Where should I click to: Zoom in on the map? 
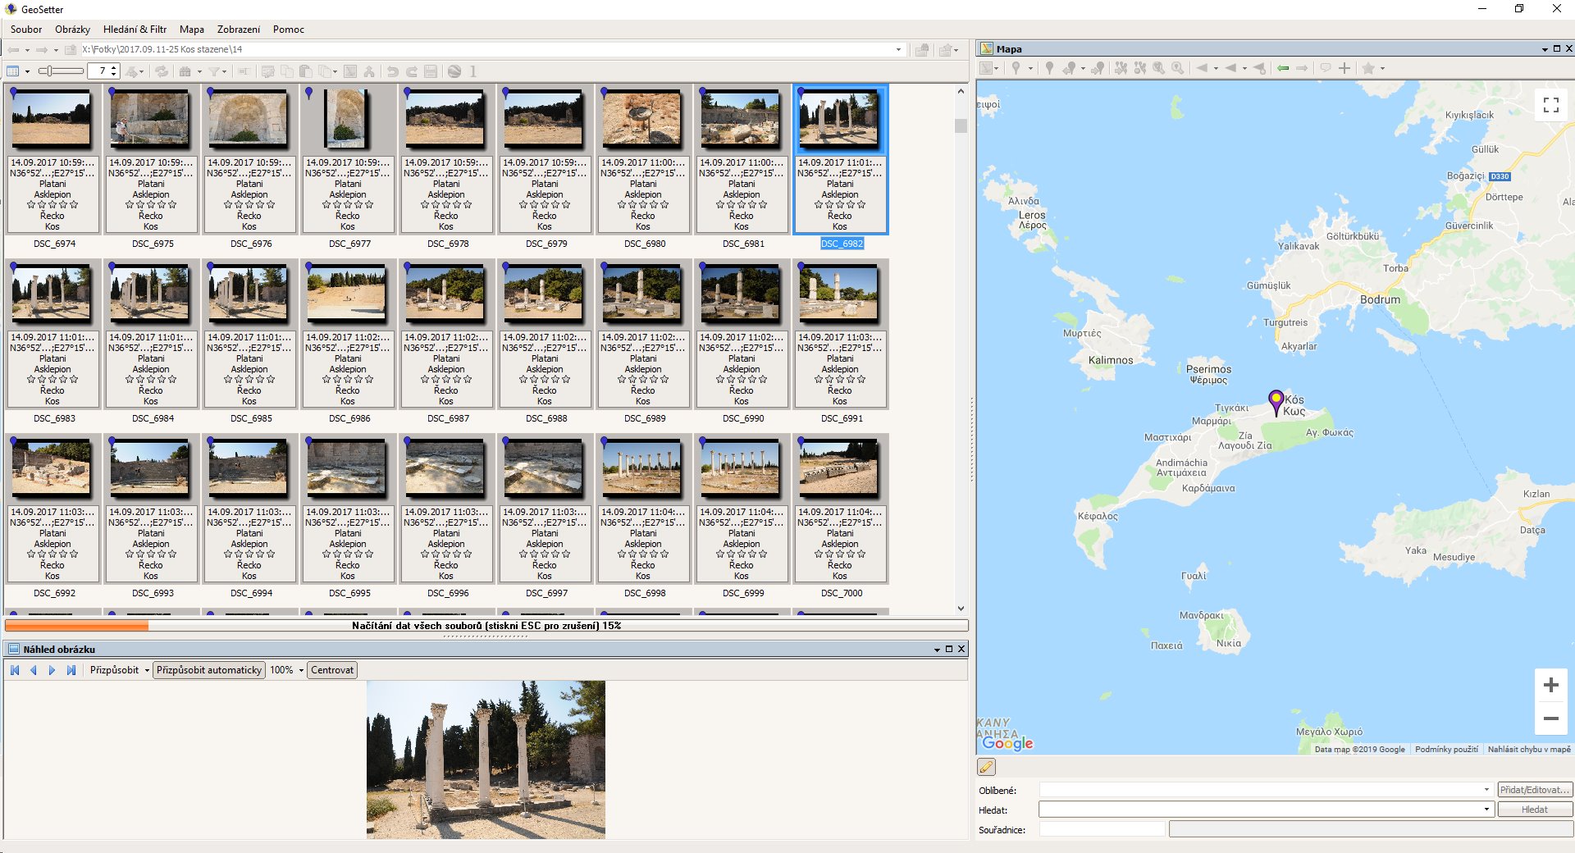click(x=1550, y=685)
